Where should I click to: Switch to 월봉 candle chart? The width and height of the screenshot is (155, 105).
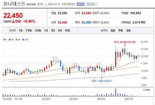tap(128, 30)
